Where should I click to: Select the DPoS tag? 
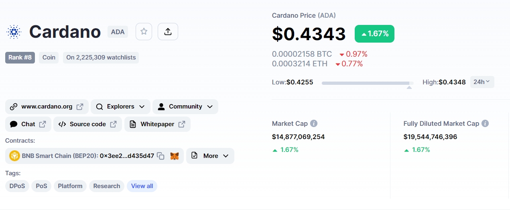click(x=17, y=186)
